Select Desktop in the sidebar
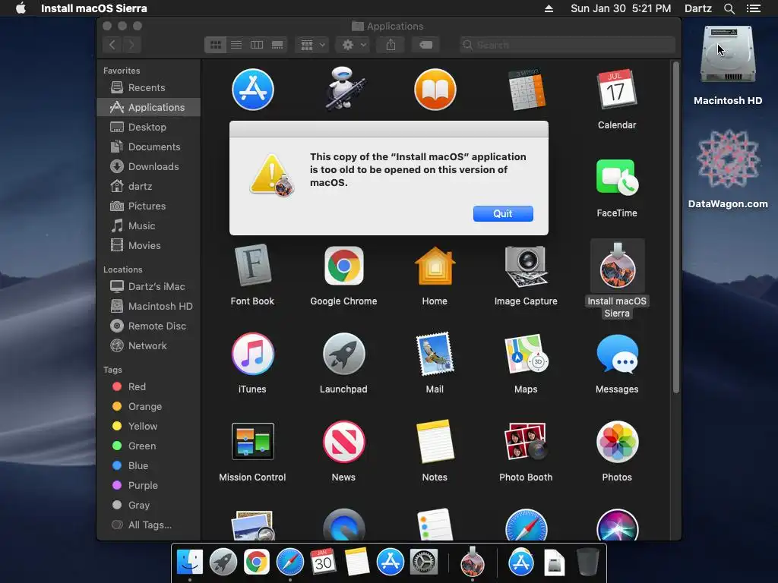 (x=148, y=127)
